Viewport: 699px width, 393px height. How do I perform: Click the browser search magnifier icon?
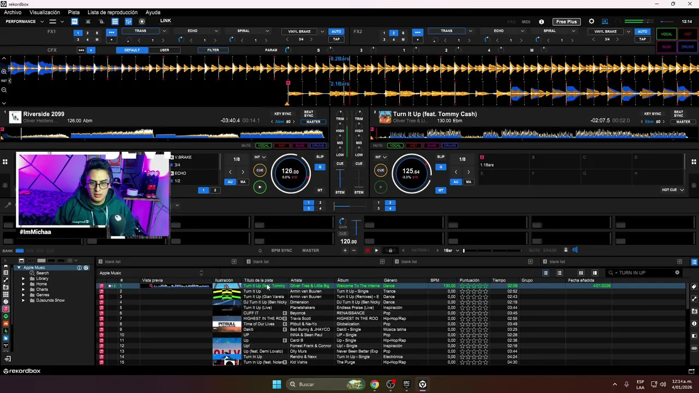[611, 273]
